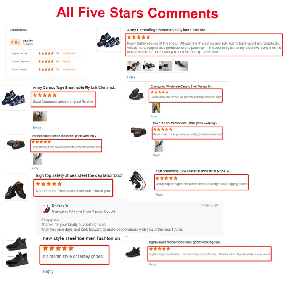Viewport: 286px width, 286px height.
Task: Click View More link in first review
Action: 211,52
